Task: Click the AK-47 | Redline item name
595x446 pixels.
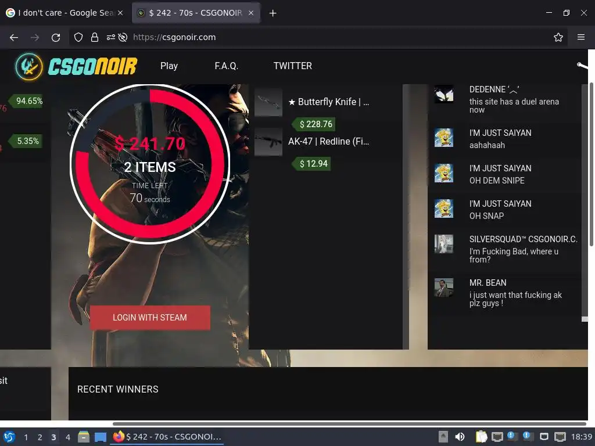Action: [x=329, y=141]
